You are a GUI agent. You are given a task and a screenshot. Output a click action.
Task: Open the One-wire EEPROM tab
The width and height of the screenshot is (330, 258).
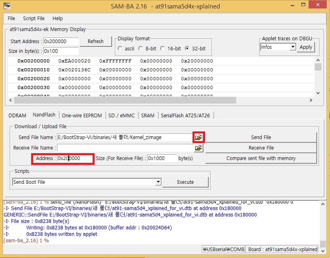coord(82,115)
